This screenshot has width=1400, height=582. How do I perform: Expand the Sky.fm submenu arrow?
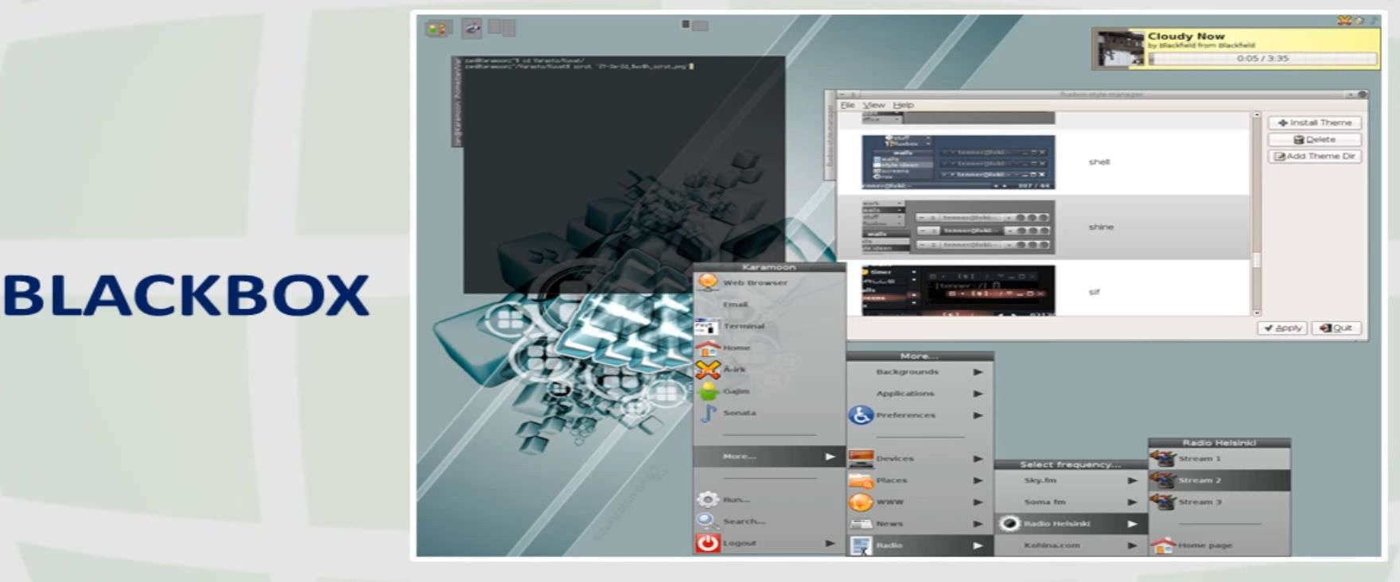click(1132, 480)
